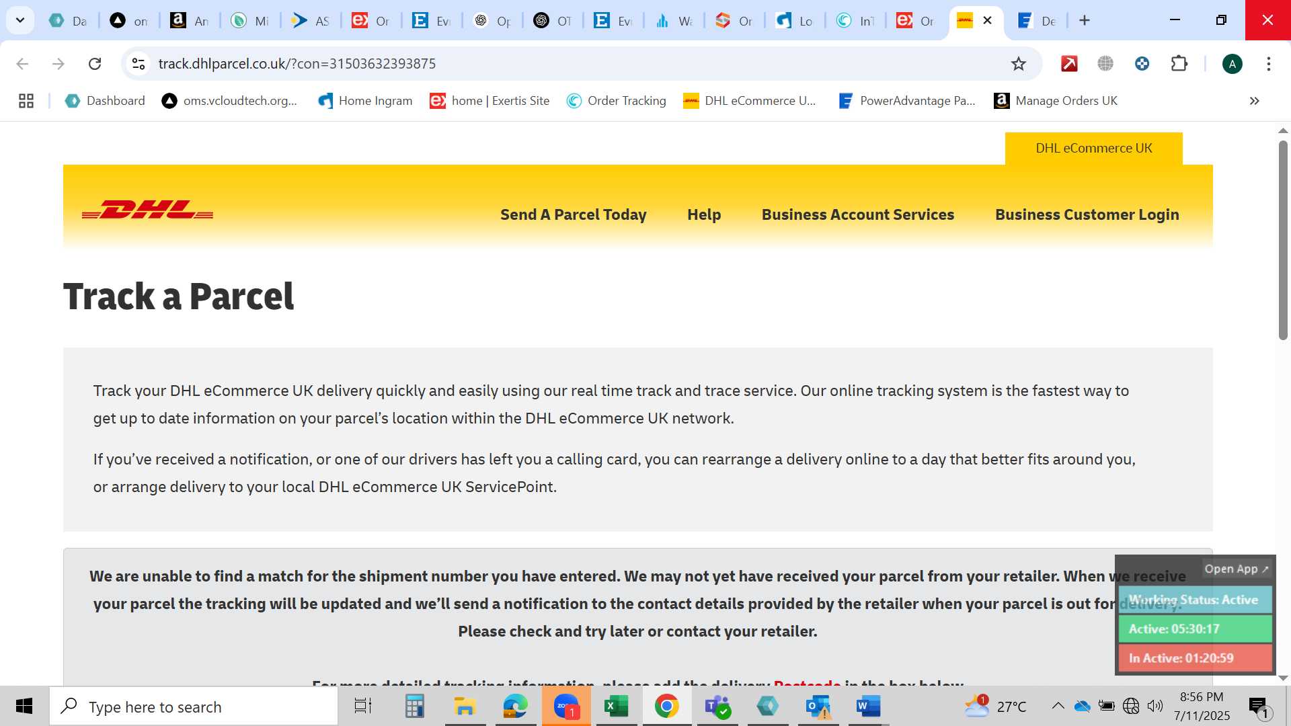The height and width of the screenshot is (726, 1291).
Task: Click Open App in tracker widget
Action: 1237,569
